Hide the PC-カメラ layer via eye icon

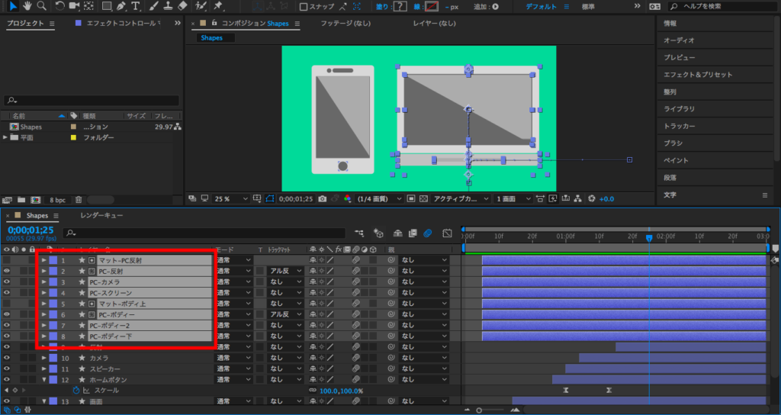[x=7, y=282]
